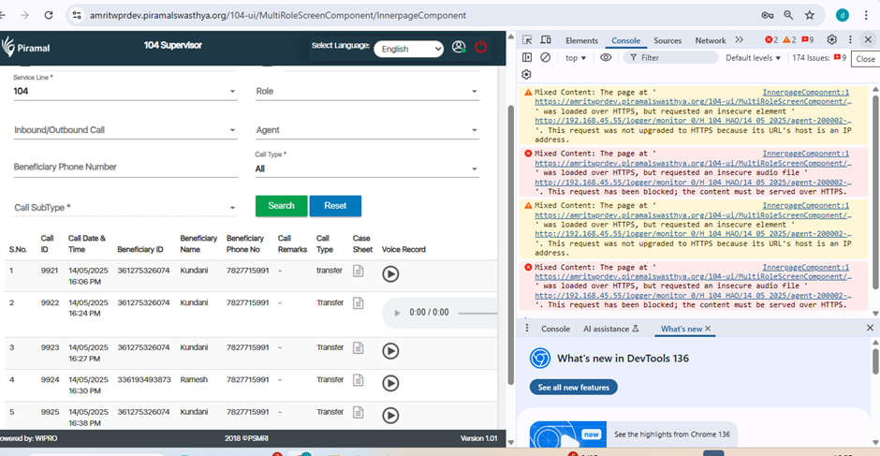Select the DevTools inspect element tool
Image resolution: width=880 pixels, height=456 pixels.
click(x=527, y=40)
